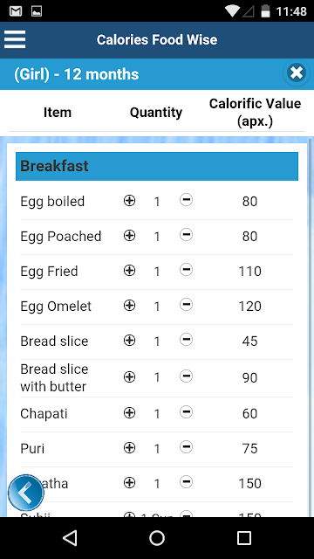The image size is (314, 559).
Task: Increase Bread slice with butter quantity
Action: click(x=129, y=376)
